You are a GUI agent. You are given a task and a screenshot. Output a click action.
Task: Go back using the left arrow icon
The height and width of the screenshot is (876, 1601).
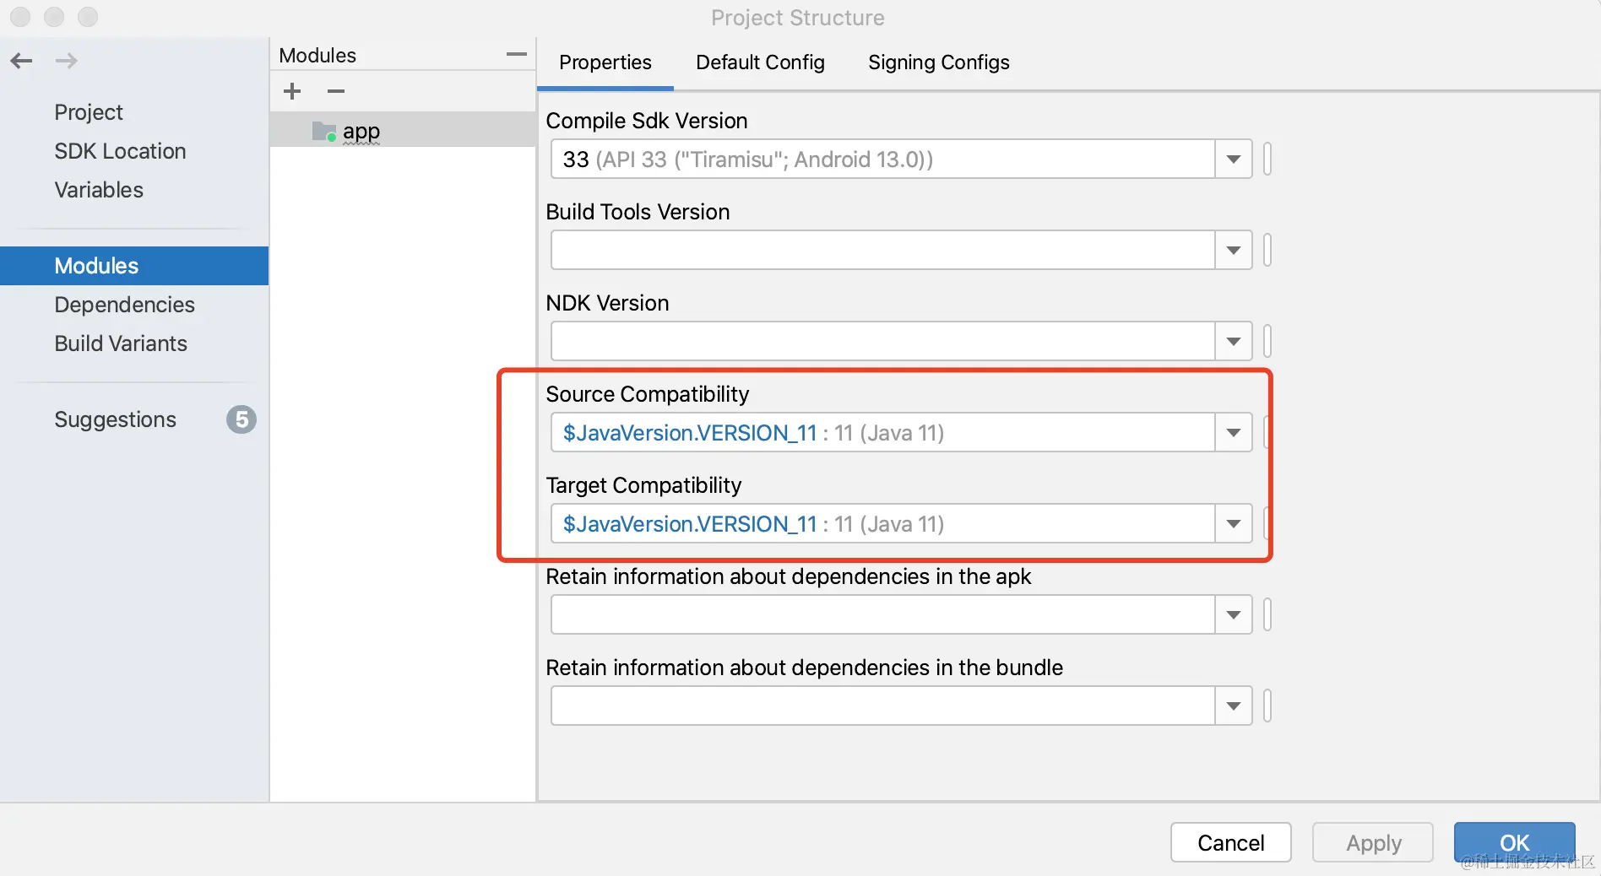21,61
